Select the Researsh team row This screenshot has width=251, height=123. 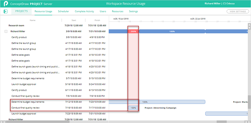16,26
